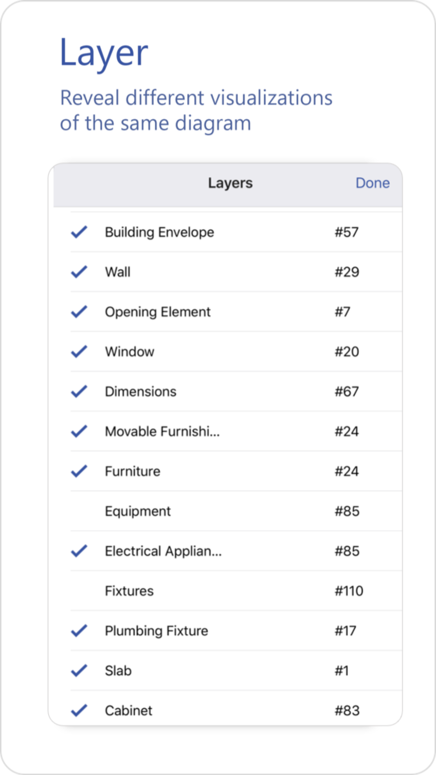Click the #110 count next to Fixtures
The image size is (436, 775).
click(x=349, y=591)
